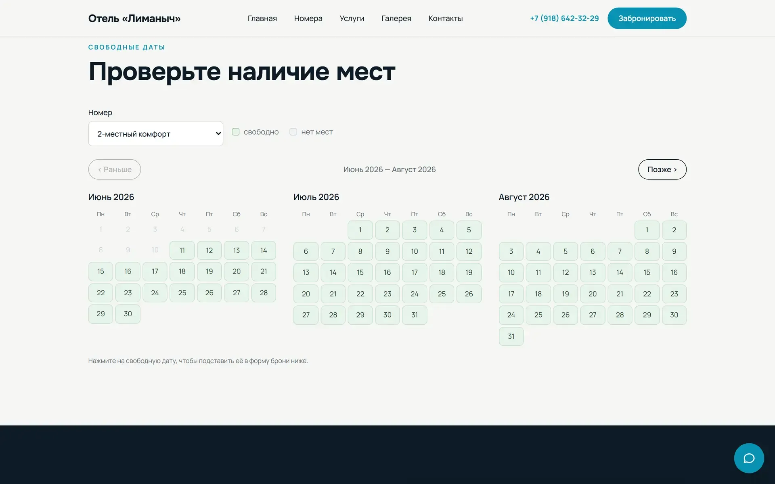This screenshot has width=775, height=484.
Task: Open the Услуги menu item
Action: 352,18
